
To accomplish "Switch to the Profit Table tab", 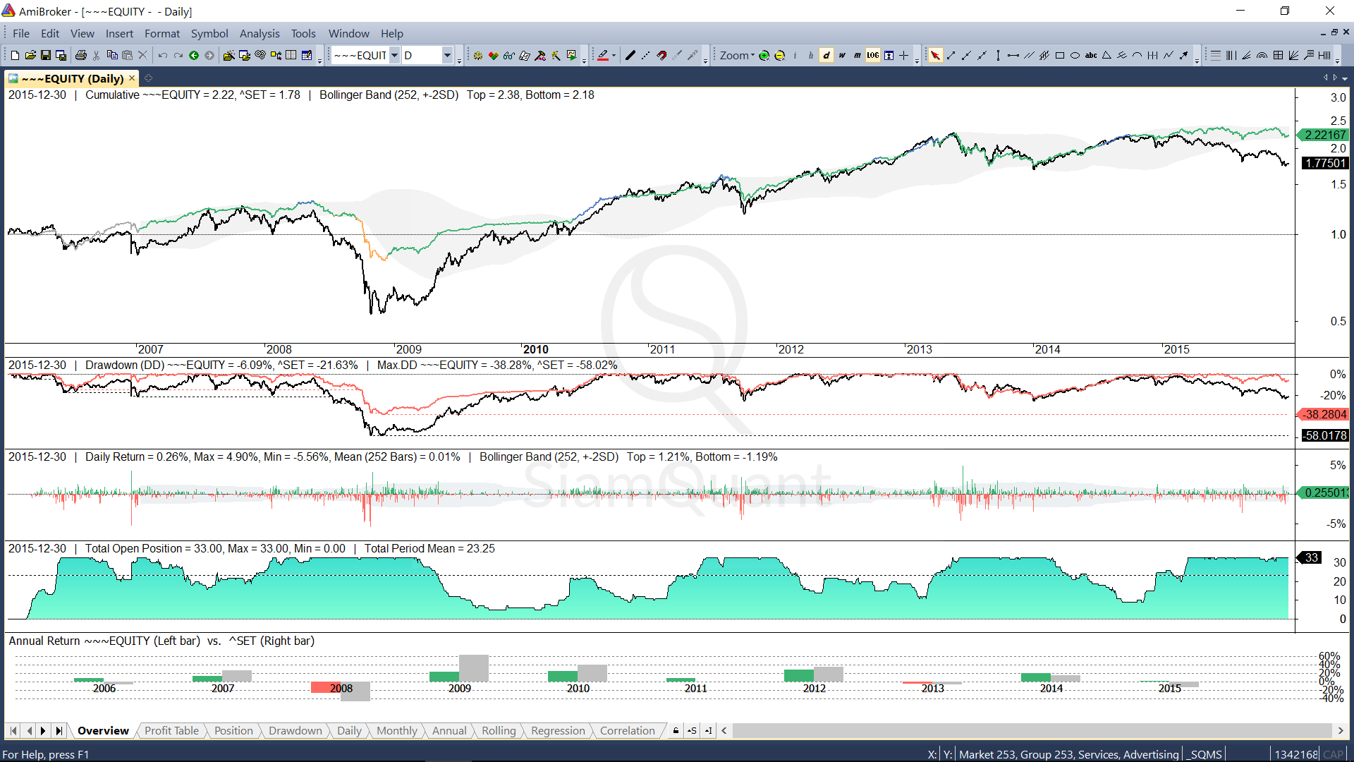I will click(171, 731).
